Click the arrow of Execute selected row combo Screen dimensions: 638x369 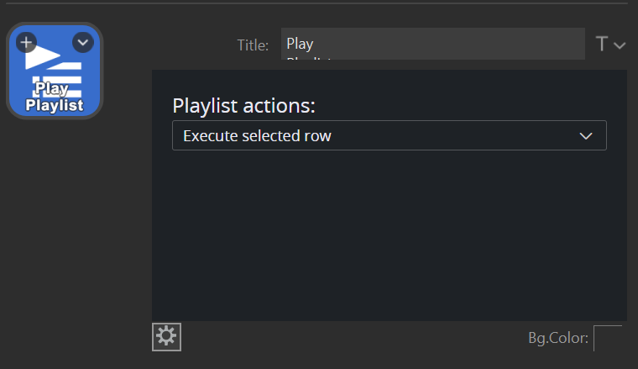(x=586, y=135)
